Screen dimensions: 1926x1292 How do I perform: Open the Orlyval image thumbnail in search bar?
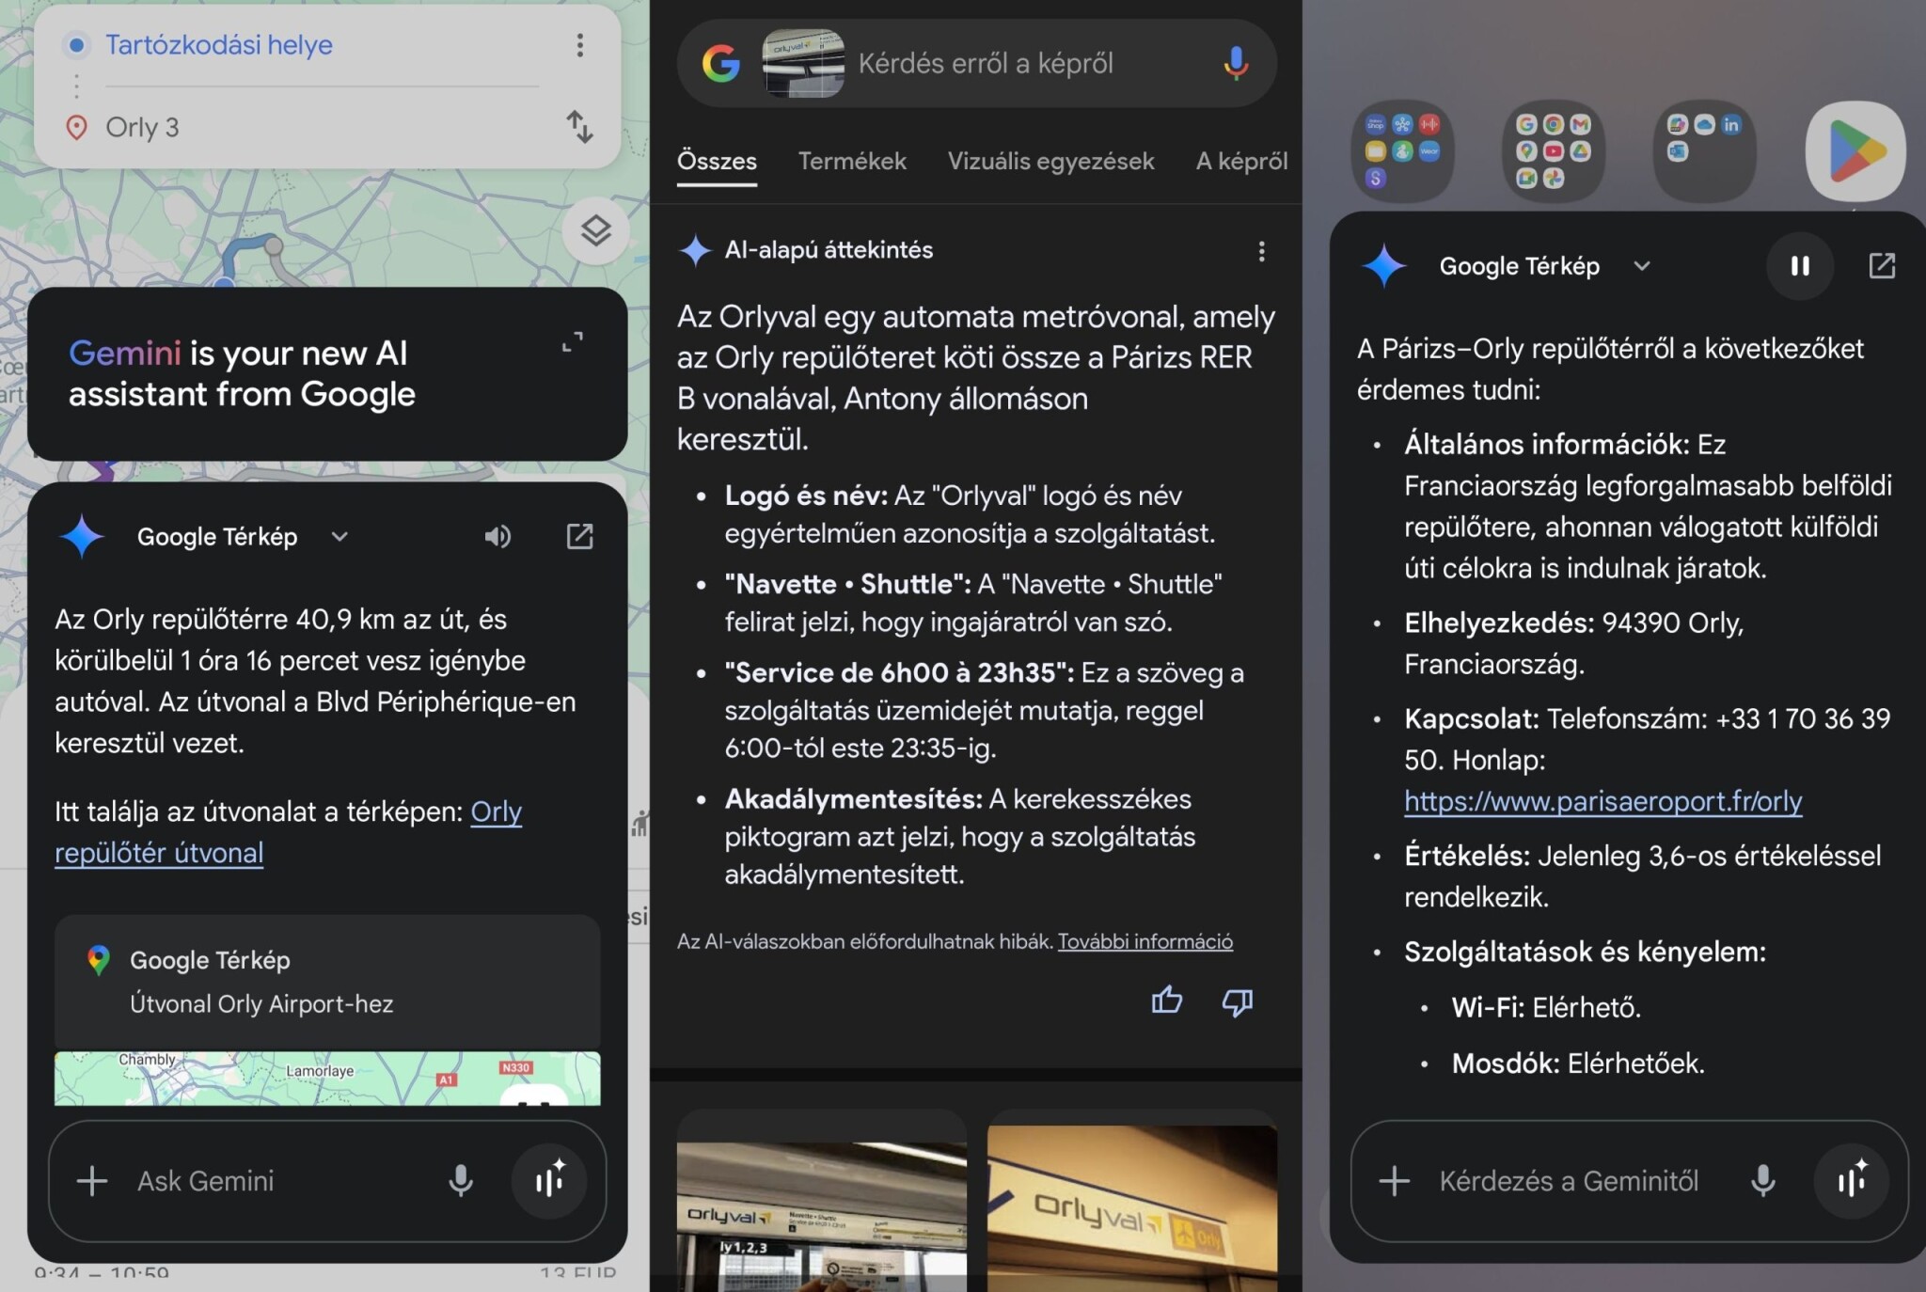[x=803, y=63]
